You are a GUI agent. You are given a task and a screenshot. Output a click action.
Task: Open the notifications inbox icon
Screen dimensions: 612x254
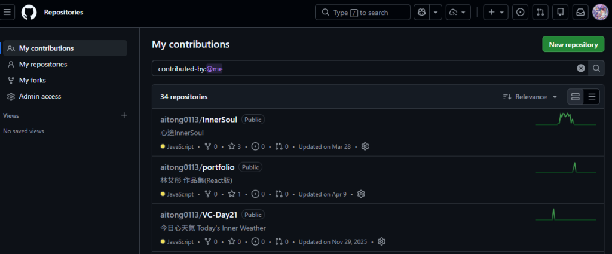click(580, 12)
